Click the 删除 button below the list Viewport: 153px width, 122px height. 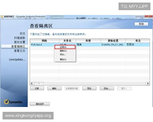click(x=54, y=88)
